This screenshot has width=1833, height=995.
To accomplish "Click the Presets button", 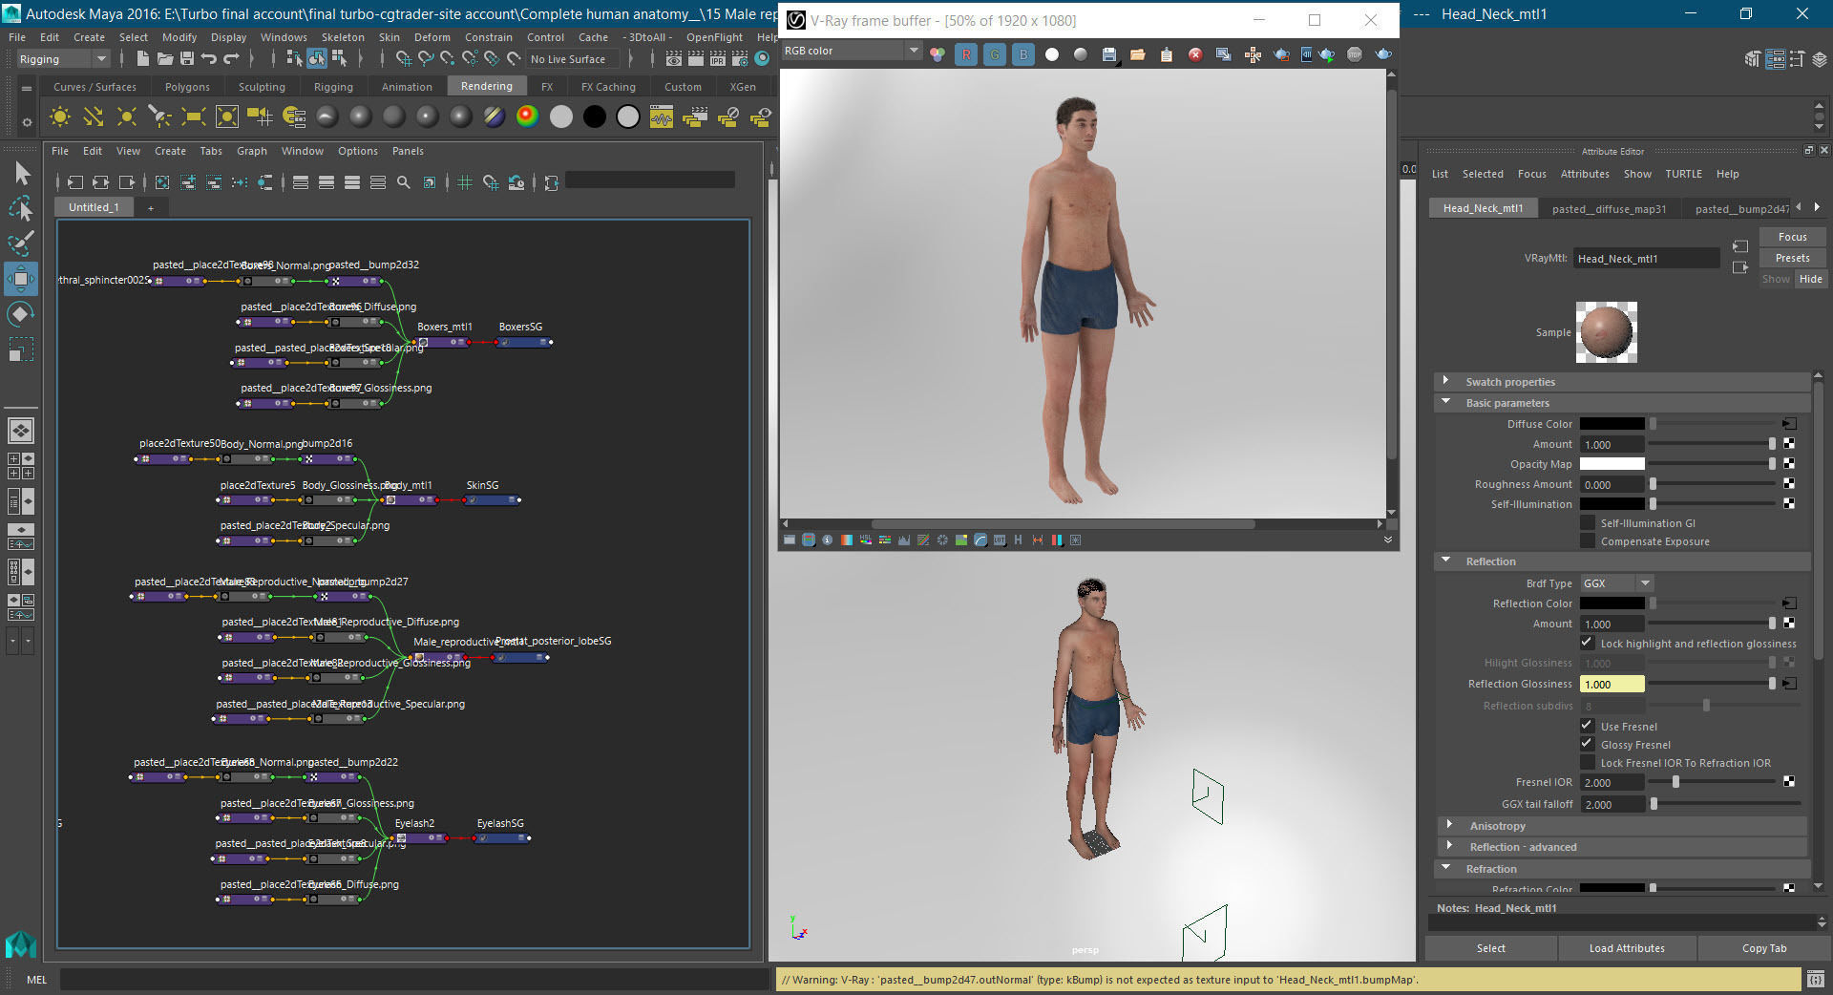I will coord(1792,258).
